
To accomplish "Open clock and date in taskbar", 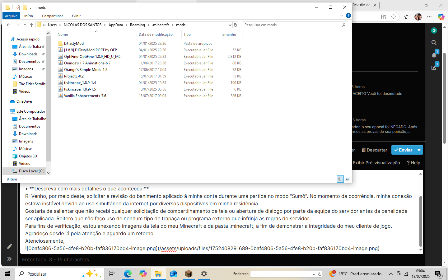I will coord(421,274).
